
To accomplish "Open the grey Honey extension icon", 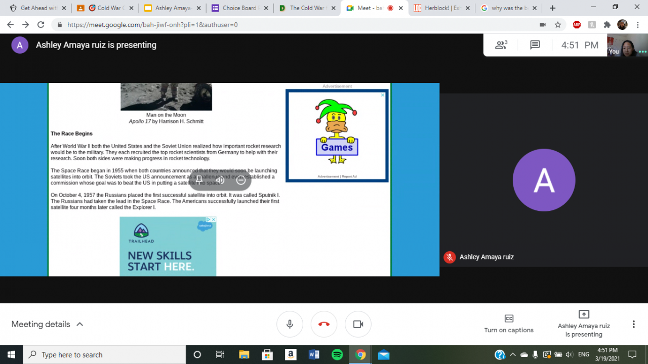I will pyautogui.click(x=592, y=25).
